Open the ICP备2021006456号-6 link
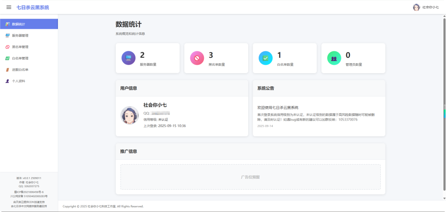 click(x=29, y=192)
